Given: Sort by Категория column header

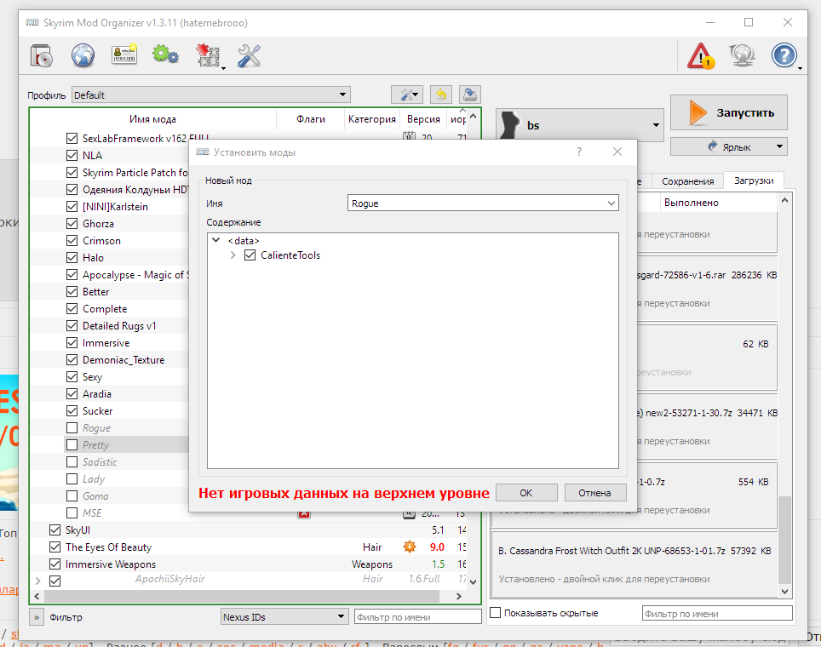Looking at the screenshot, I should (x=372, y=119).
